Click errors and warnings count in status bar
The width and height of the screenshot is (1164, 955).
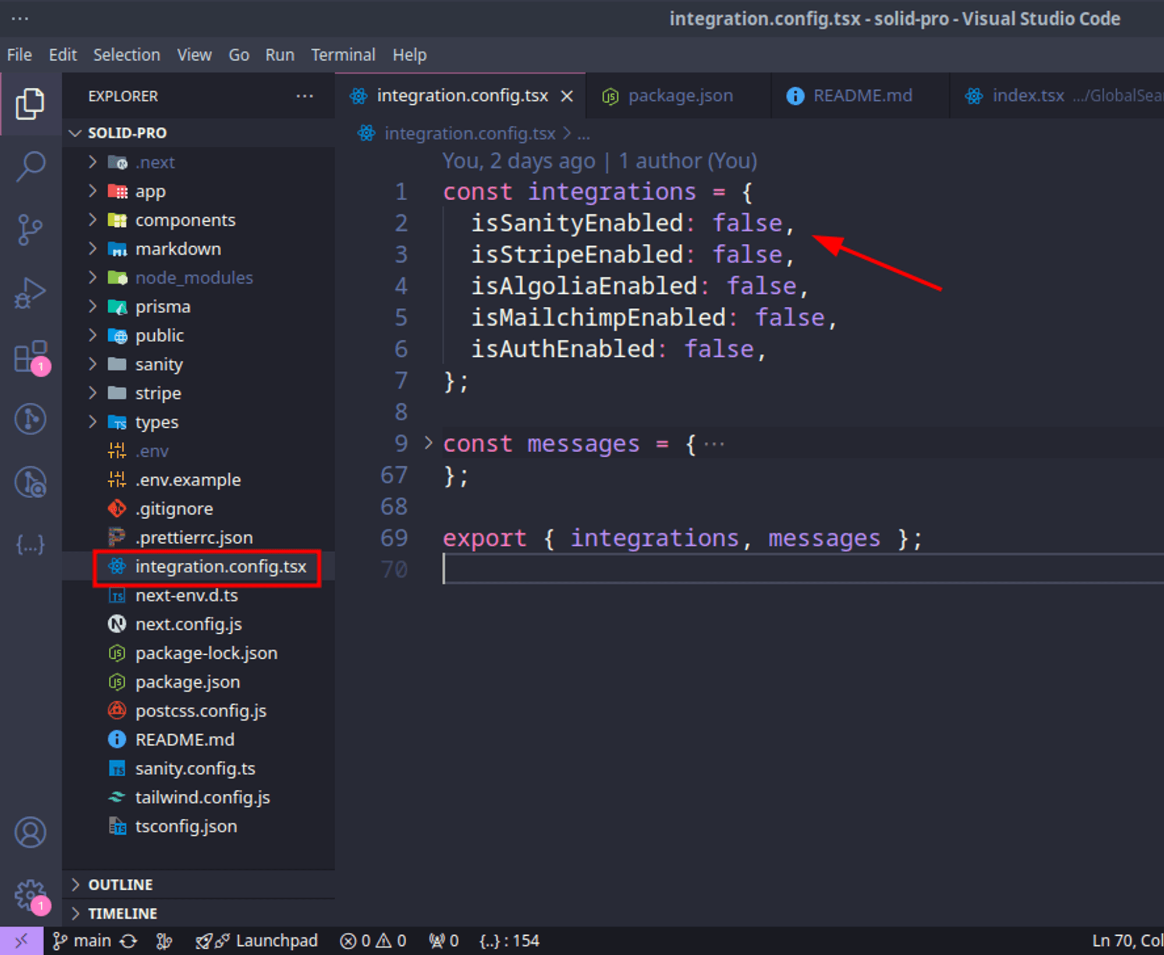coord(373,941)
